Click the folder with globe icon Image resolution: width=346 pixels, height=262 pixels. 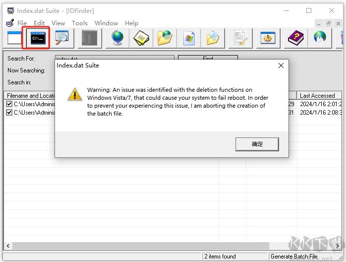(x=165, y=38)
